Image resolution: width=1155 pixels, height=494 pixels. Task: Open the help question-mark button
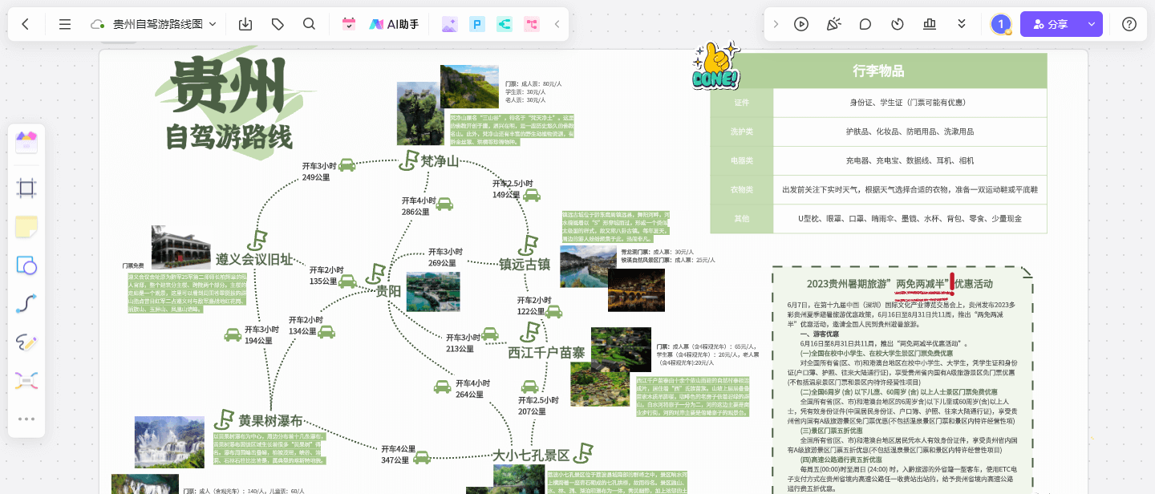tap(1129, 24)
